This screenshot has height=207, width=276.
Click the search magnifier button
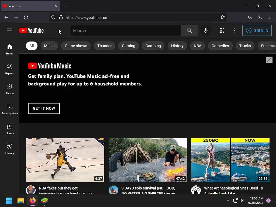[x=189, y=30]
